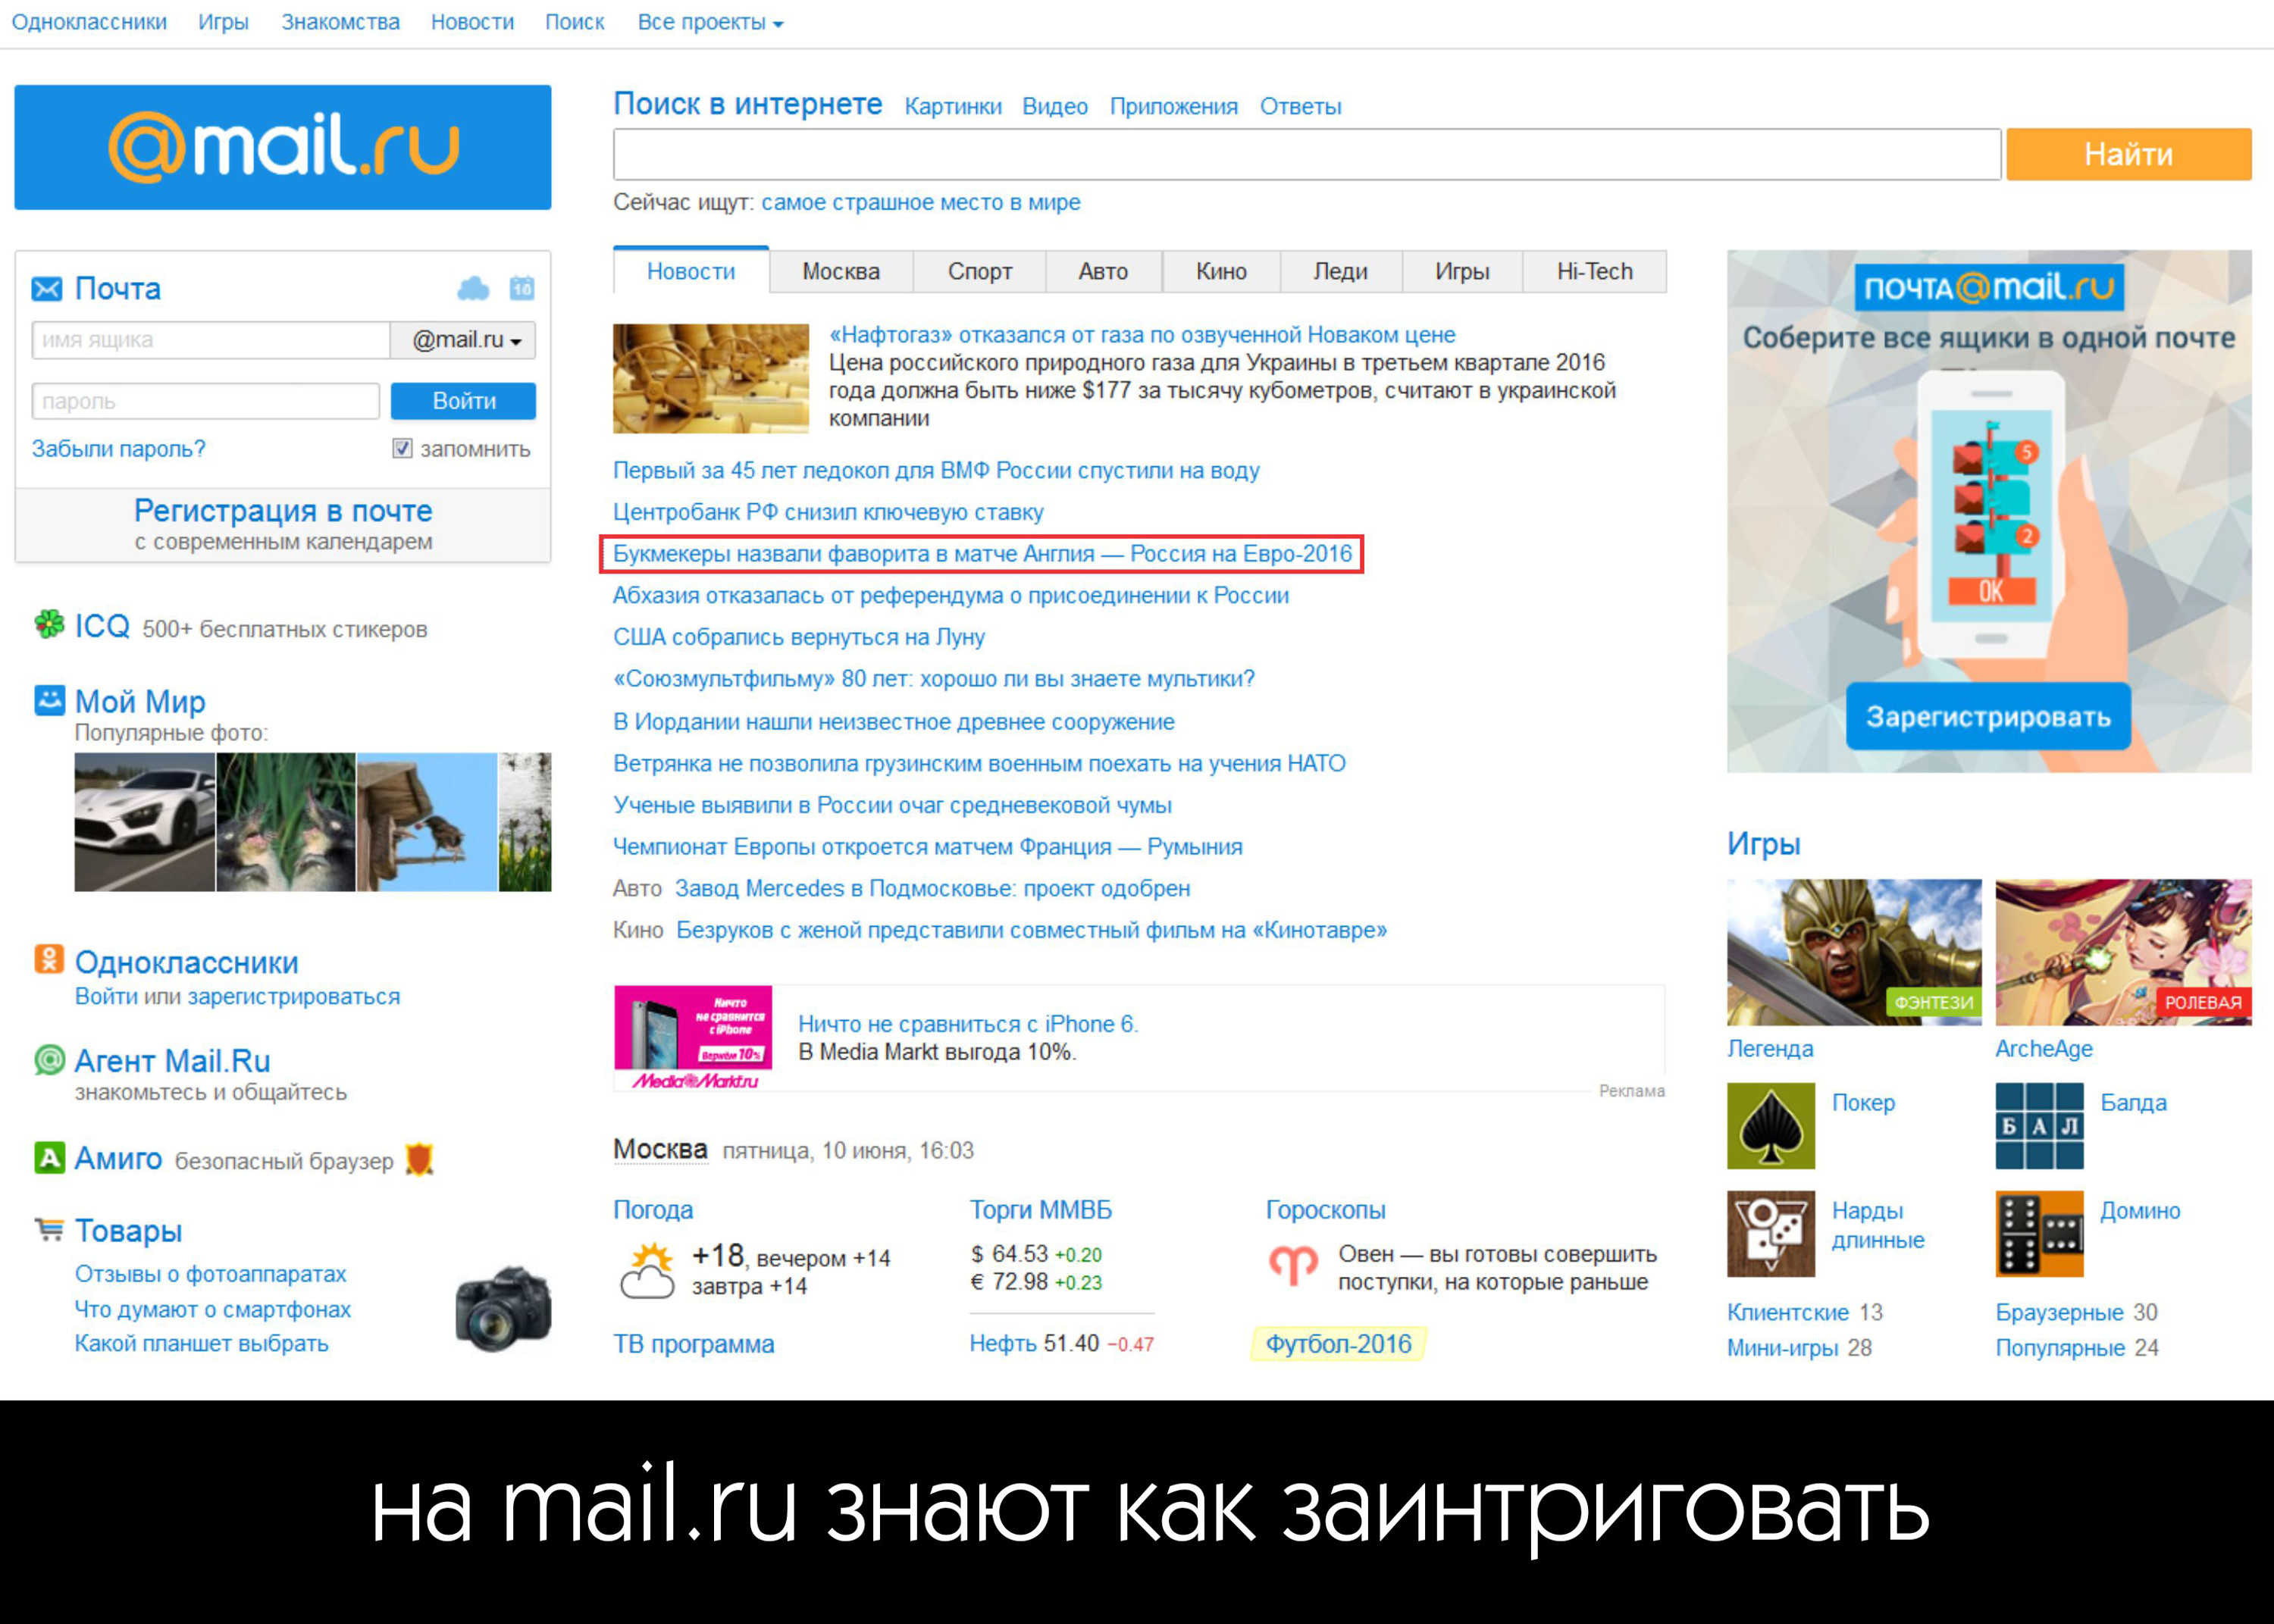Screen dimensions: 2274x1624
Task: Open the Торги ММВБ link
Action: tap(1040, 1210)
